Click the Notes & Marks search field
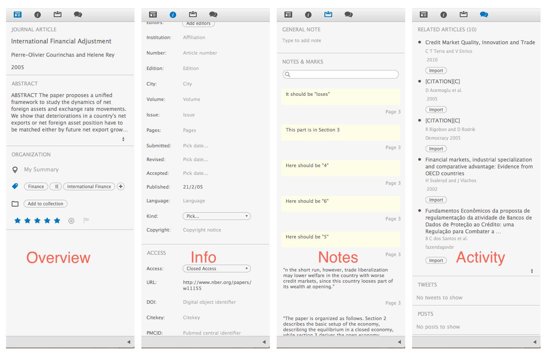This screenshot has height=354, width=550. tap(341, 74)
